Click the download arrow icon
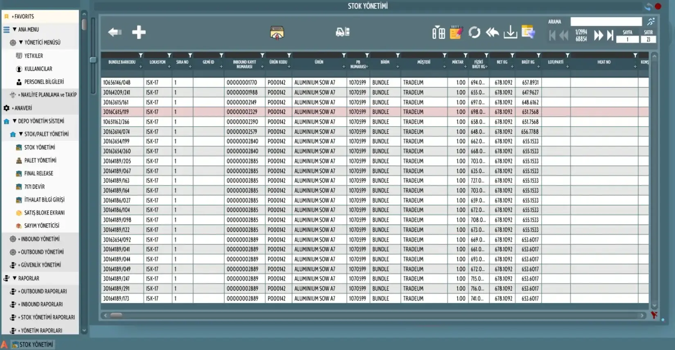This screenshot has height=350, width=675. tap(510, 32)
